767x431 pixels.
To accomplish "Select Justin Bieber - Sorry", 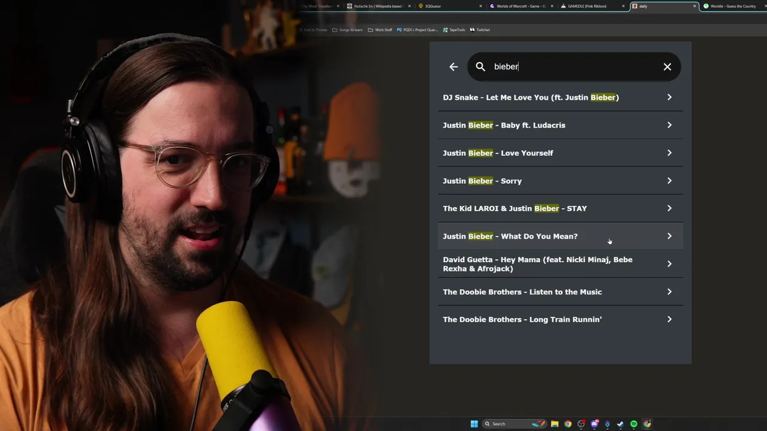I will pos(560,181).
